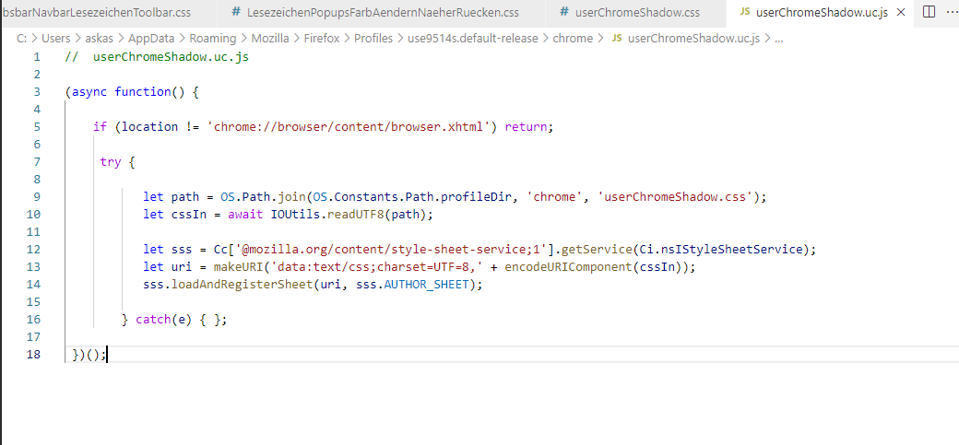
Task: Click the JS icon on the active tab
Action: click(x=745, y=13)
